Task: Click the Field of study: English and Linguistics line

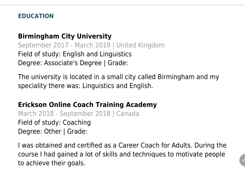Action: tap(75, 54)
